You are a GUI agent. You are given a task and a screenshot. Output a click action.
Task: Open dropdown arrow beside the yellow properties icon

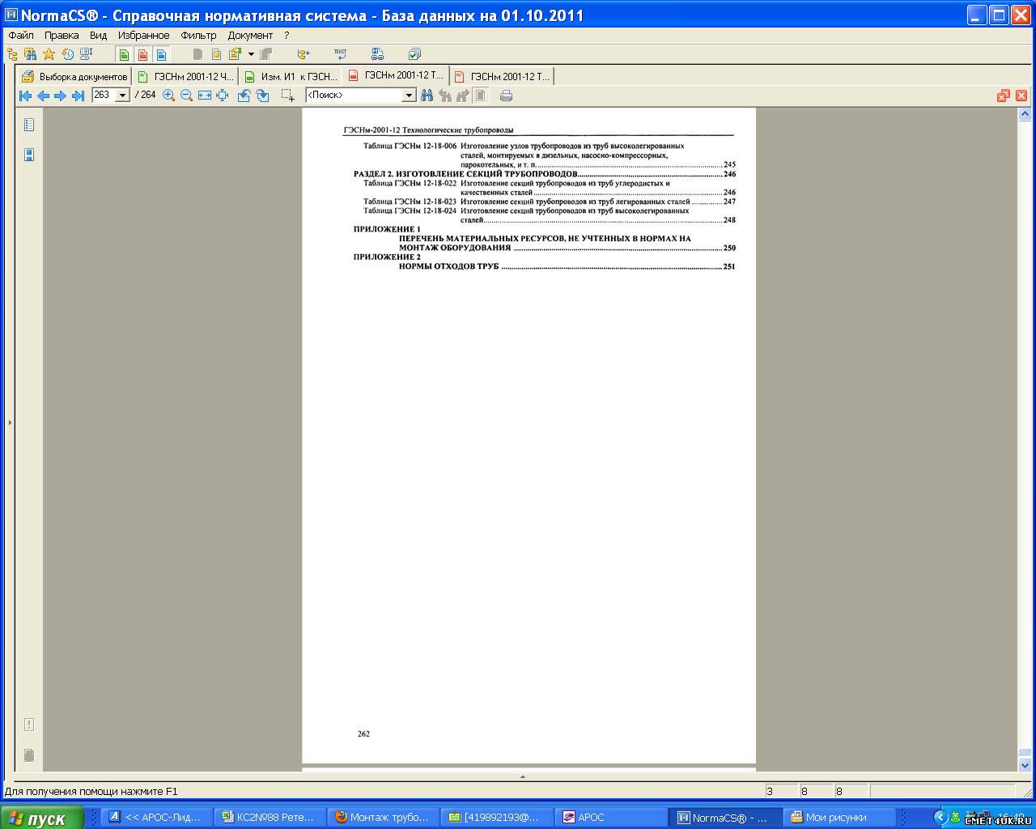pyautogui.click(x=251, y=54)
